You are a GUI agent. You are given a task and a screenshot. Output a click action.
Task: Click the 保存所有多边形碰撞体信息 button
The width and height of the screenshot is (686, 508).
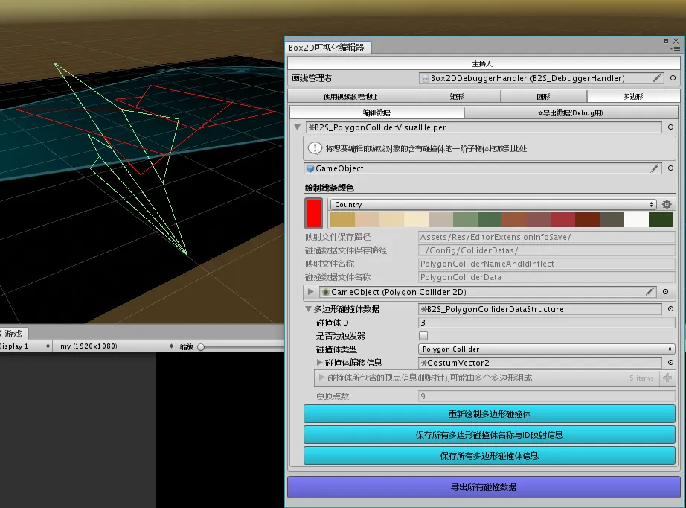[x=490, y=456]
